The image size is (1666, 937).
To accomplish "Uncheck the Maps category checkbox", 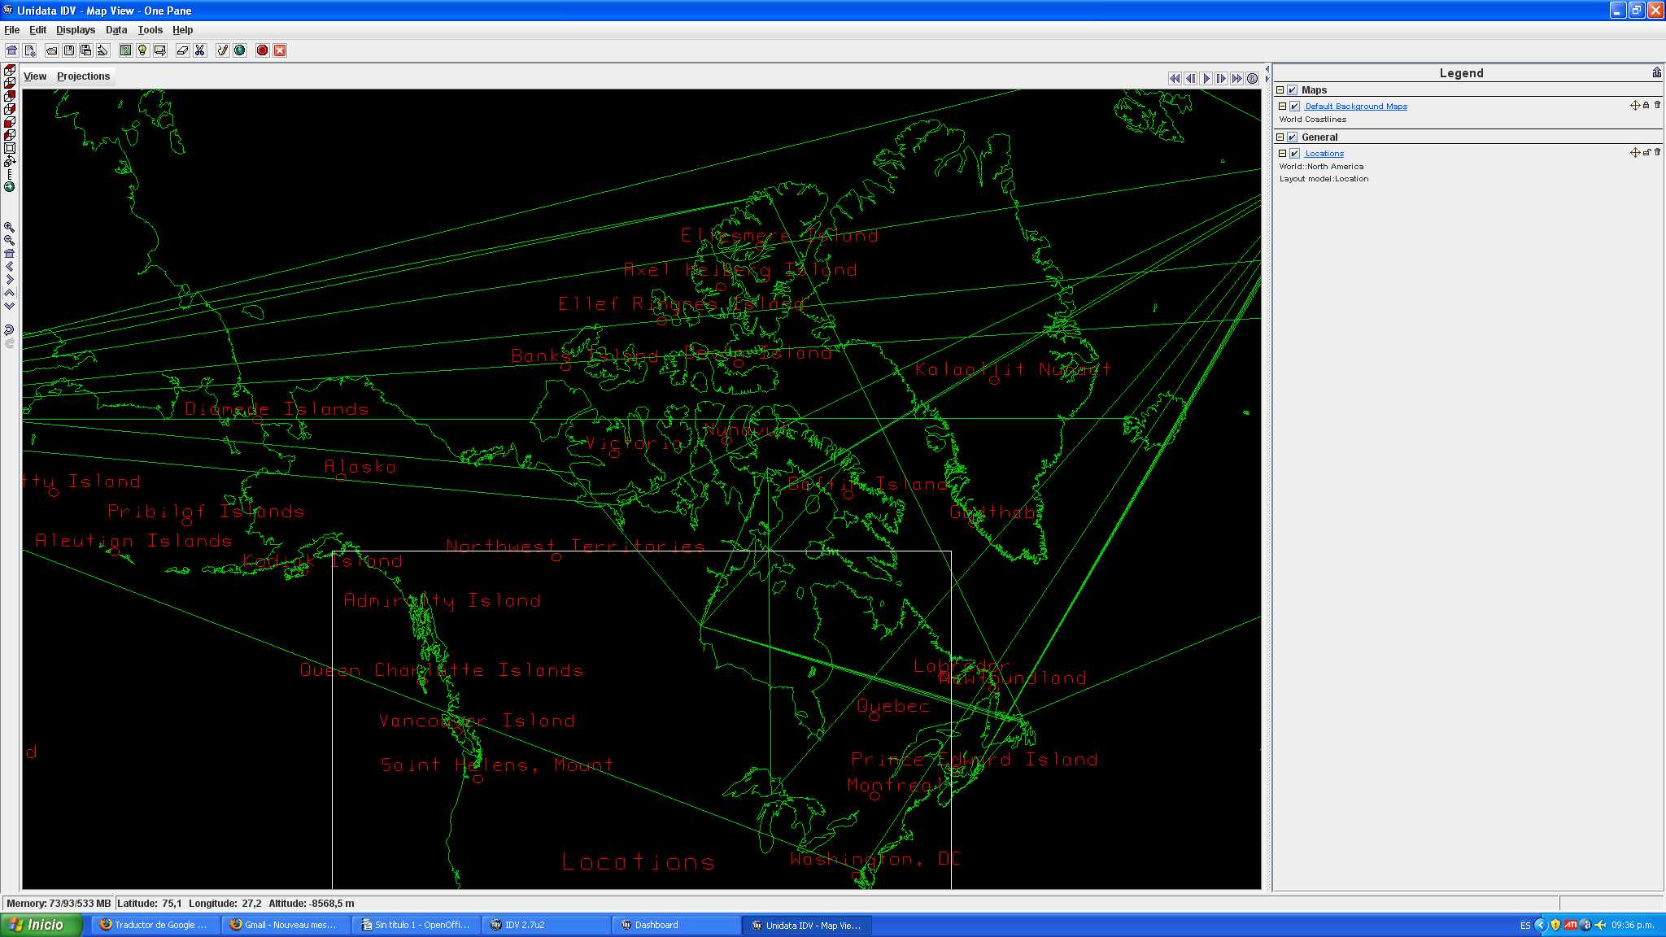I will click(x=1293, y=90).
